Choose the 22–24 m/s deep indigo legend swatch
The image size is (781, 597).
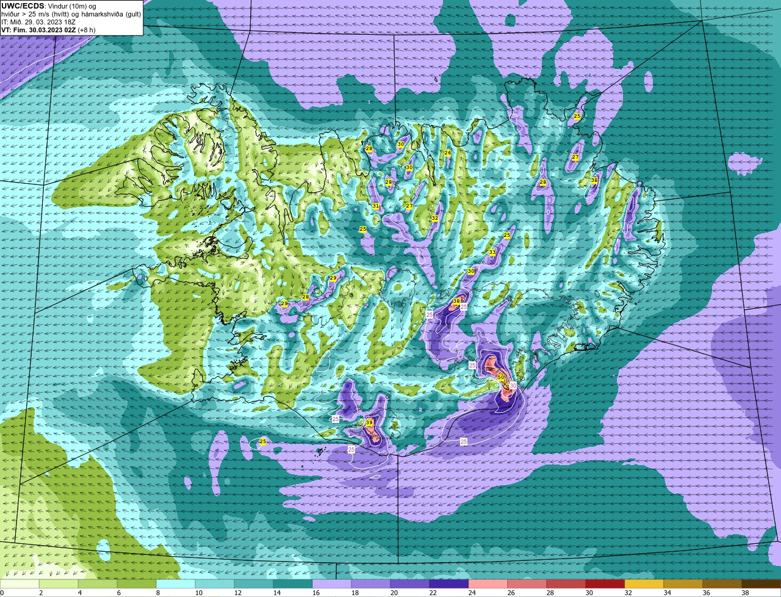pyautogui.click(x=449, y=584)
